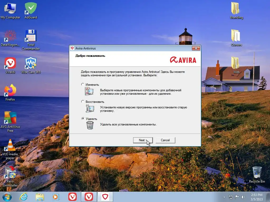
Task: Click the text 'Удалить все установленные компоненты.'
Action: pos(128,124)
